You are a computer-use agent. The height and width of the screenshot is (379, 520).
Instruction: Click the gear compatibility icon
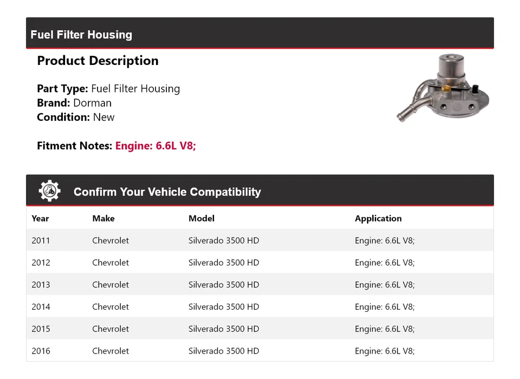(50, 191)
